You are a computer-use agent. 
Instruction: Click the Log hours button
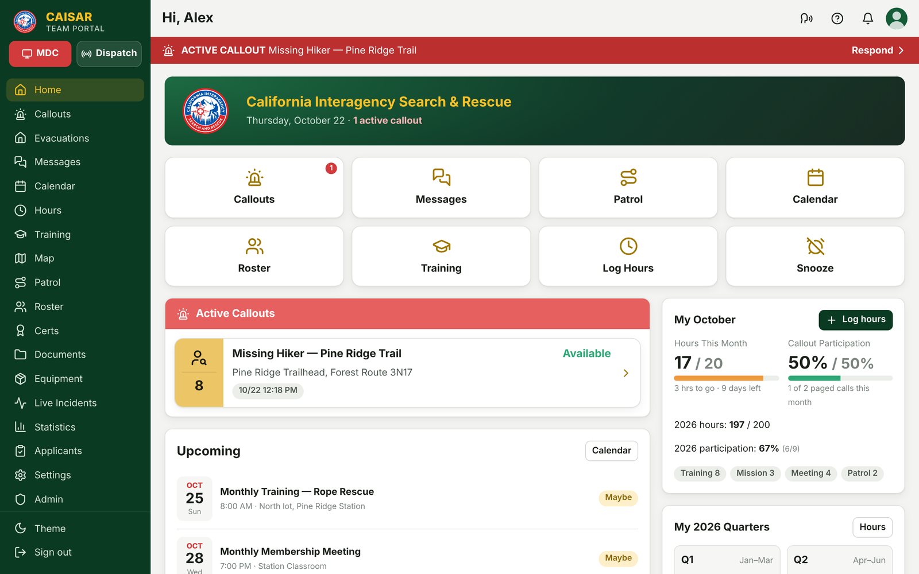855,320
